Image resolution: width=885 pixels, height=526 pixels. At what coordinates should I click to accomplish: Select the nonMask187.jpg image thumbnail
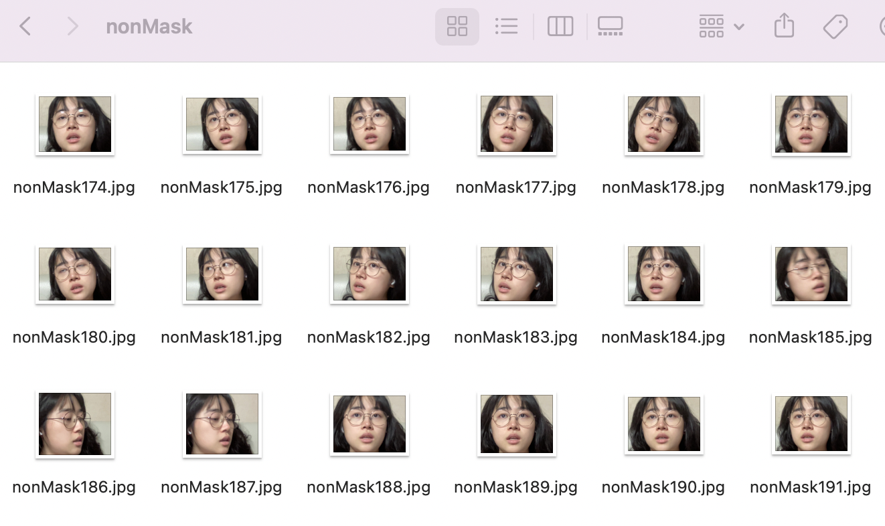coord(222,424)
